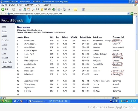Open the Windows Start button
Image resolution: width=138 pixels, height=111 pixels.
6,101
